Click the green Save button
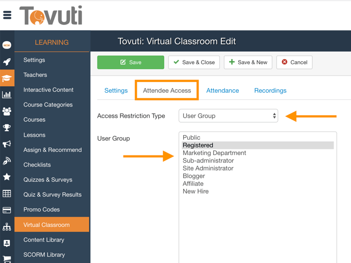Image resolution: width=351 pixels, height=263 pixels. pyautogui.click(x=131, y=62)
